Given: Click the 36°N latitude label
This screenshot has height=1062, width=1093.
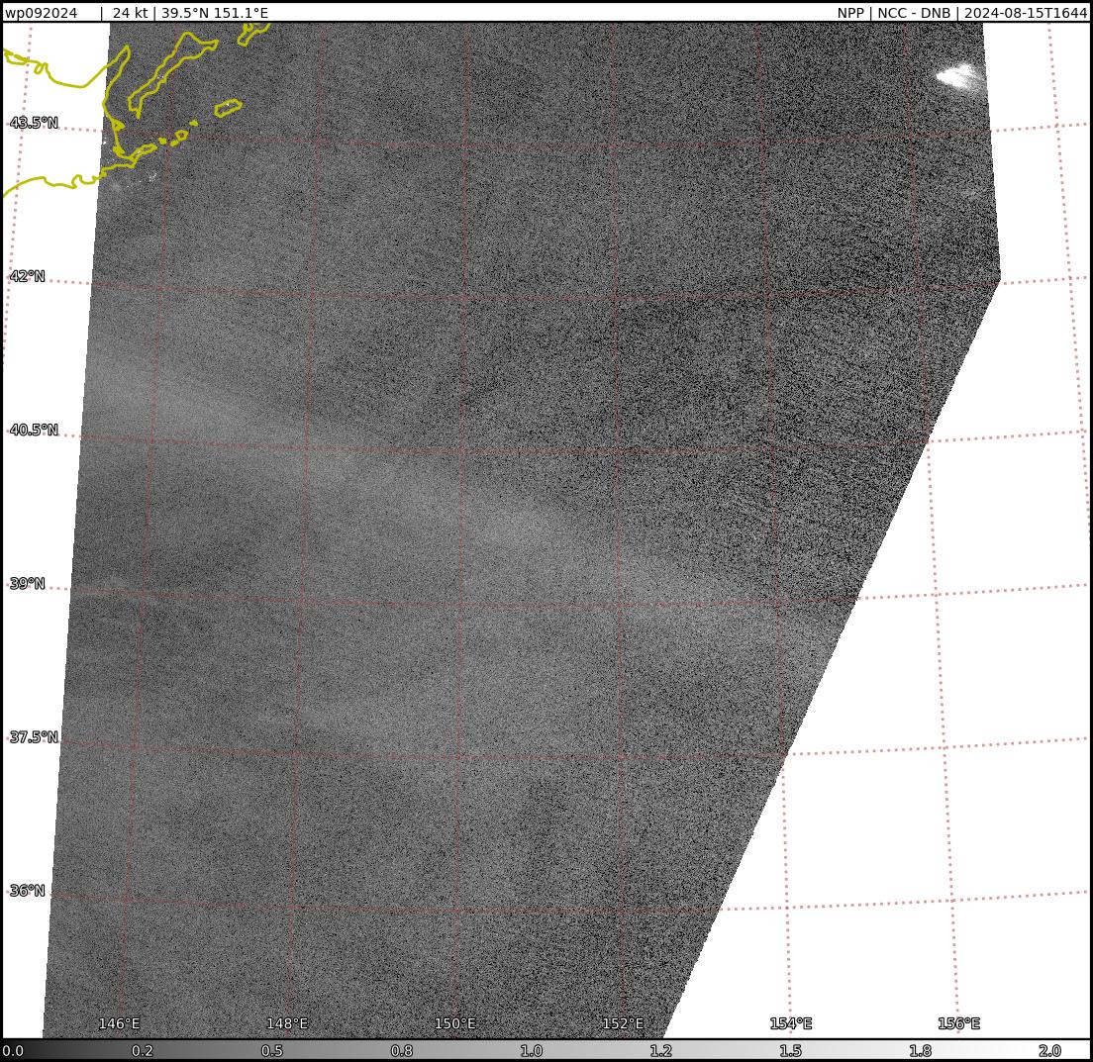Looking at the screenshot, I should [28, 891].
